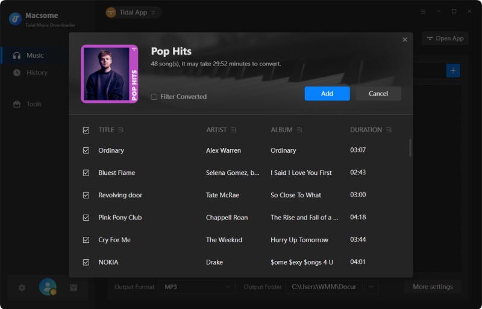Click album So Close To What

pos(296,195)
